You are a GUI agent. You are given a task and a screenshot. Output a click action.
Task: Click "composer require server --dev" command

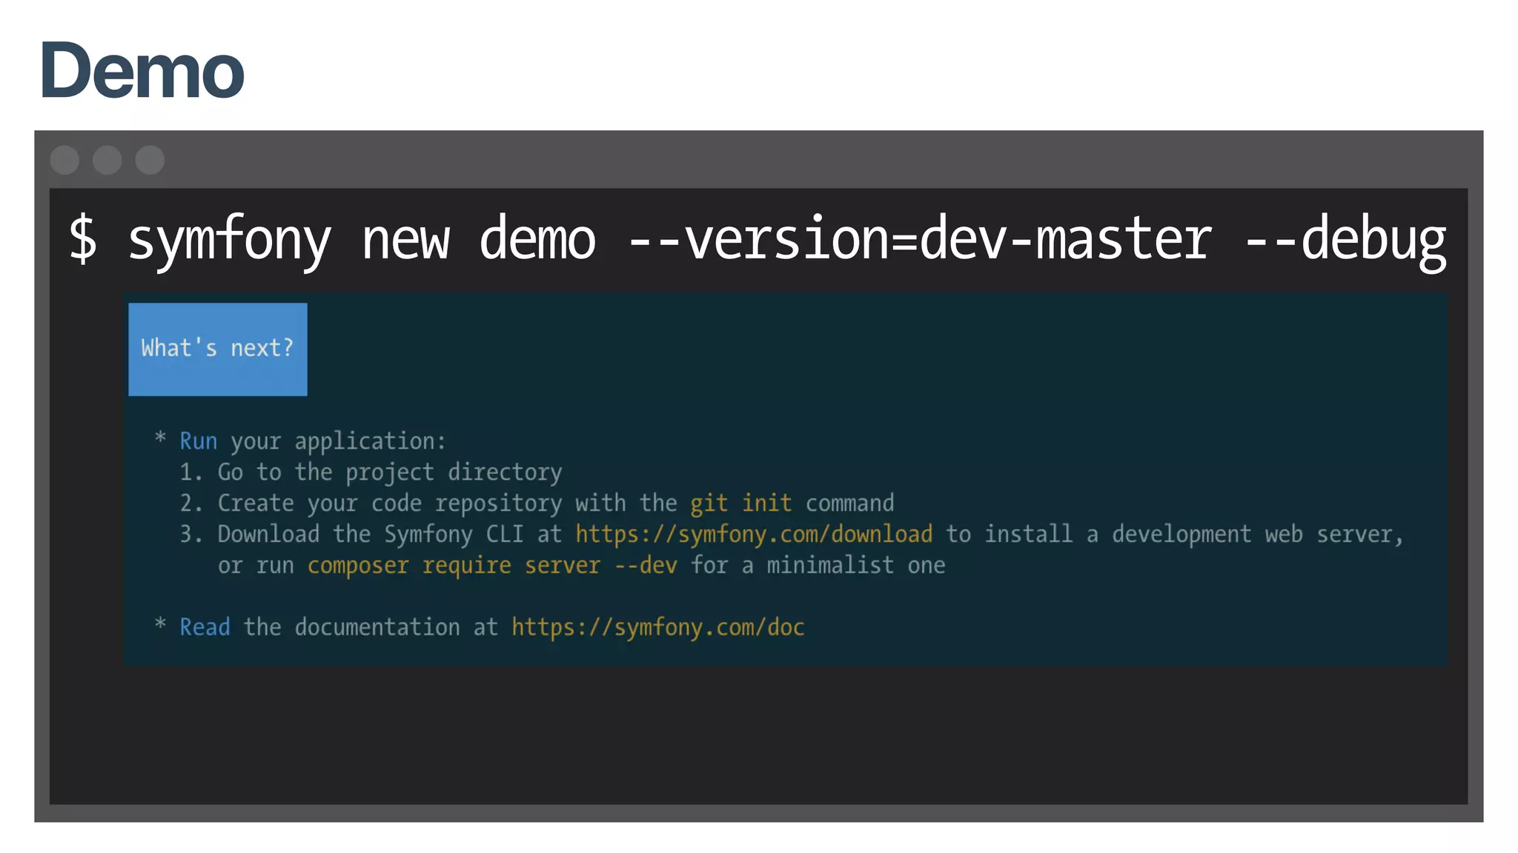[492, 565]
